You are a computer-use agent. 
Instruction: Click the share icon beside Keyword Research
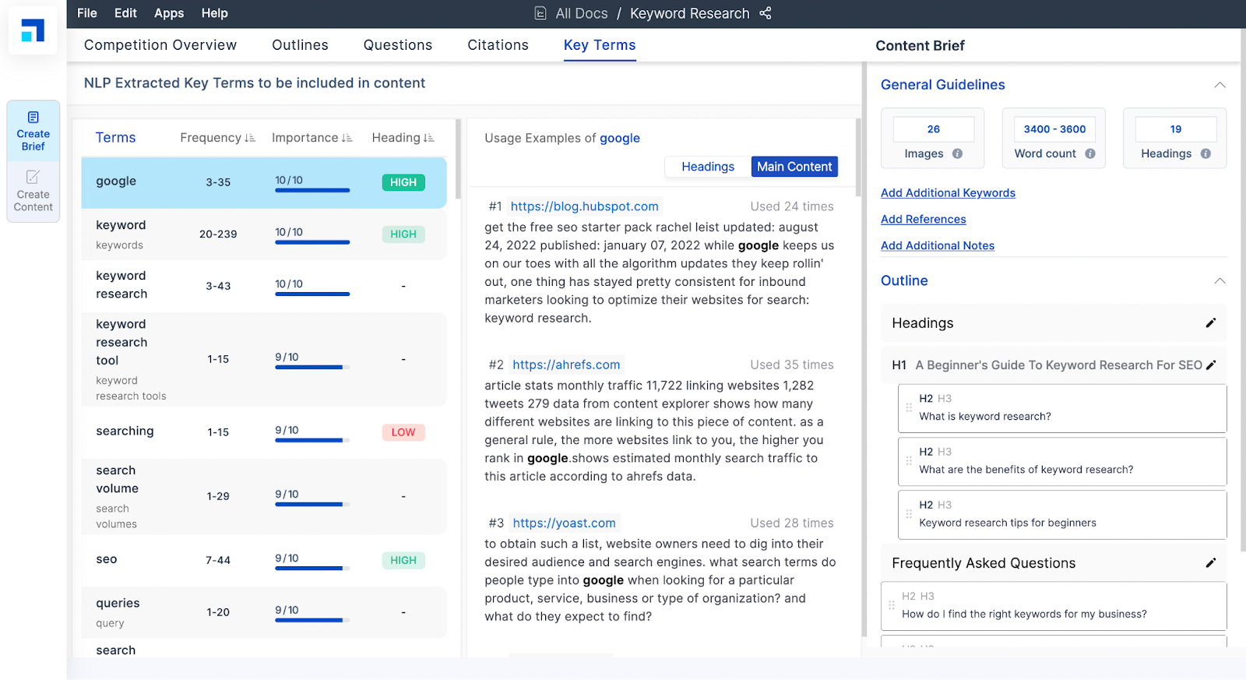click(766, 13)
